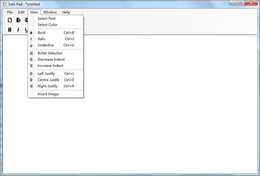Choose Insert Image from the menu
Image resolution: width=260 pixels, height=176 pixels.
(x=56, y=94)
